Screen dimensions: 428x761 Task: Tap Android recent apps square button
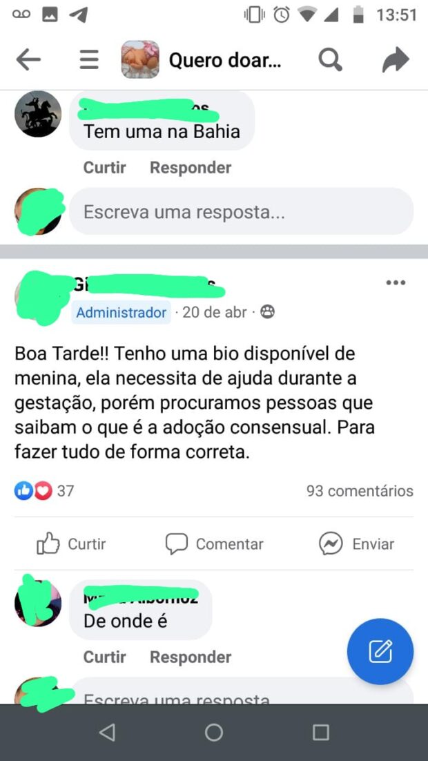[x=321, y=733]
